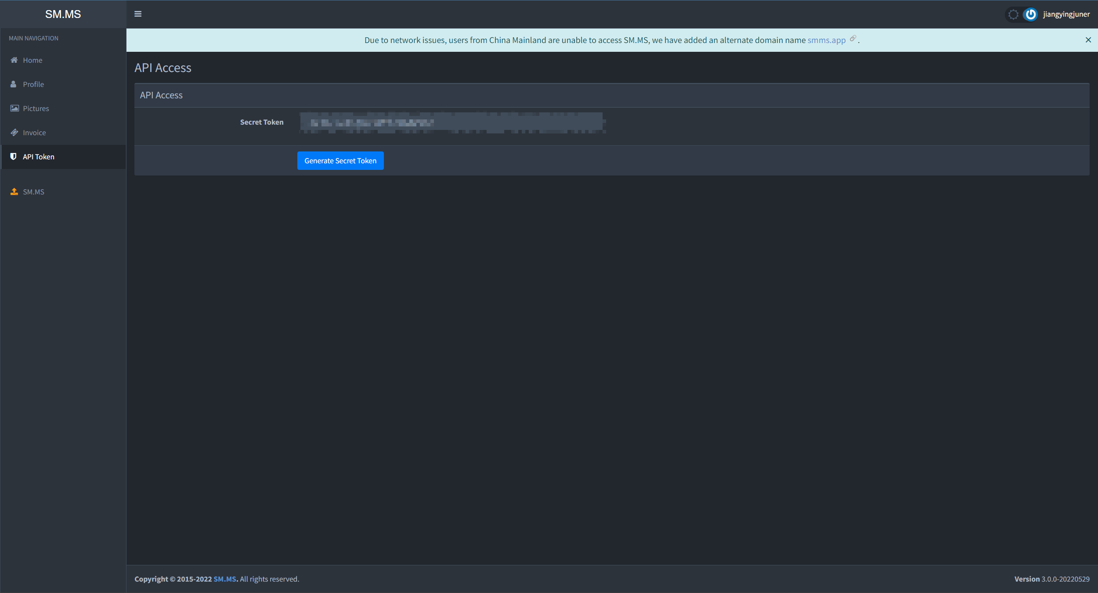Click the Pictures image icon

tap(14, 108)
